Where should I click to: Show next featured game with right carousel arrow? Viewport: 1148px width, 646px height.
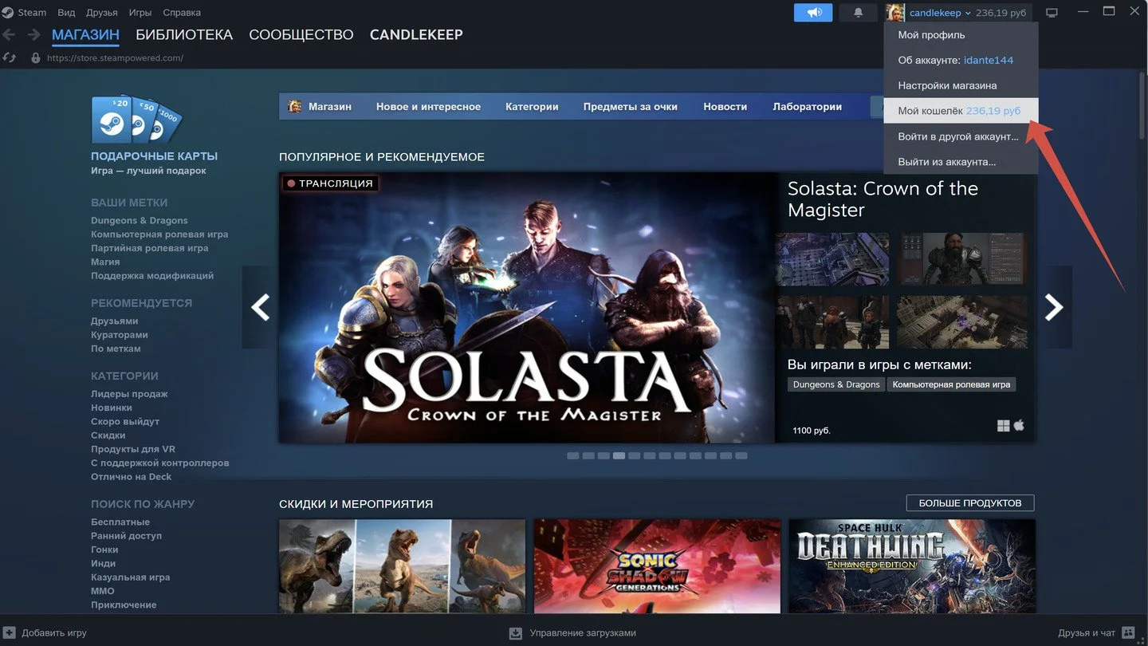pos(1054,307)
